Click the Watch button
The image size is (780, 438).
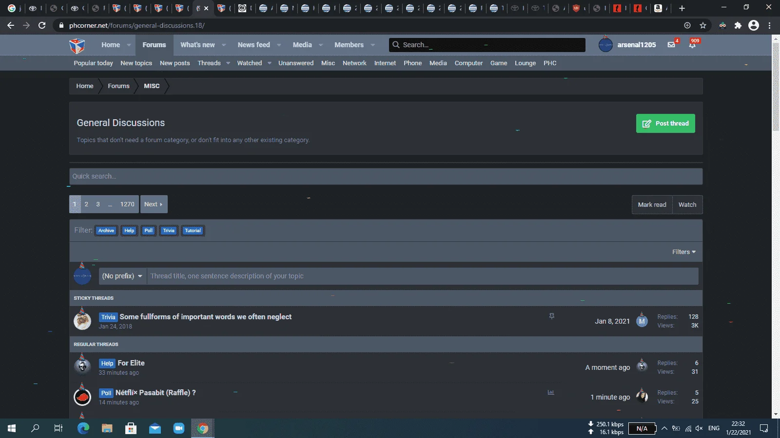[x=687, y=205]
